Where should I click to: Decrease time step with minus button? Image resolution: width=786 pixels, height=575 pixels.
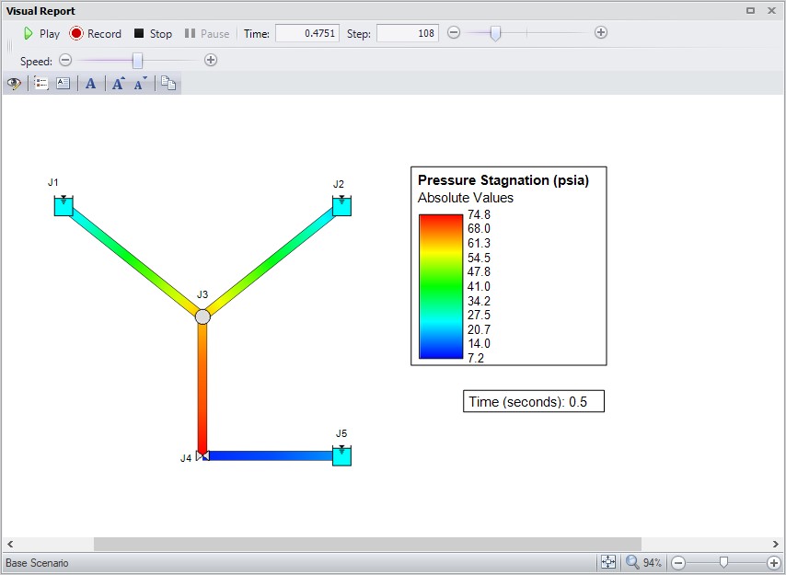pos(454,32)
